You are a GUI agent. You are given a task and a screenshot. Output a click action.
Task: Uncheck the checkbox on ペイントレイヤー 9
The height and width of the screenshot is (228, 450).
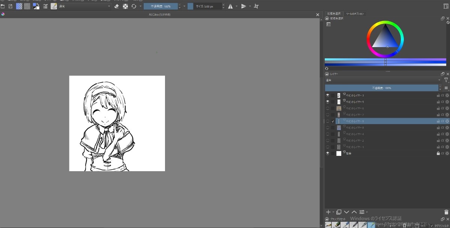[333, 121]
